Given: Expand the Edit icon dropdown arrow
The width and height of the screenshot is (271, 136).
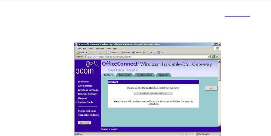Looking at the screenshot, I should 162,53.
